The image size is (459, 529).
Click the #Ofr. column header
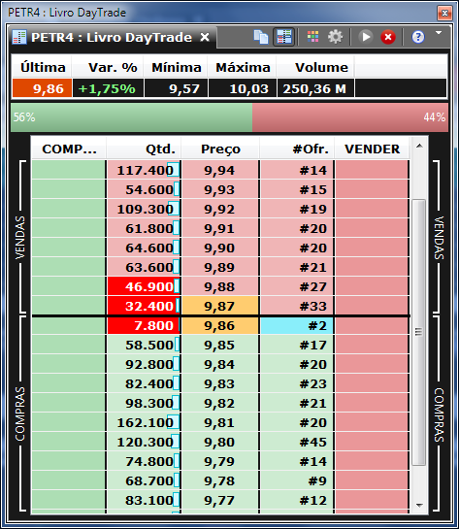(x=297, y=149)
